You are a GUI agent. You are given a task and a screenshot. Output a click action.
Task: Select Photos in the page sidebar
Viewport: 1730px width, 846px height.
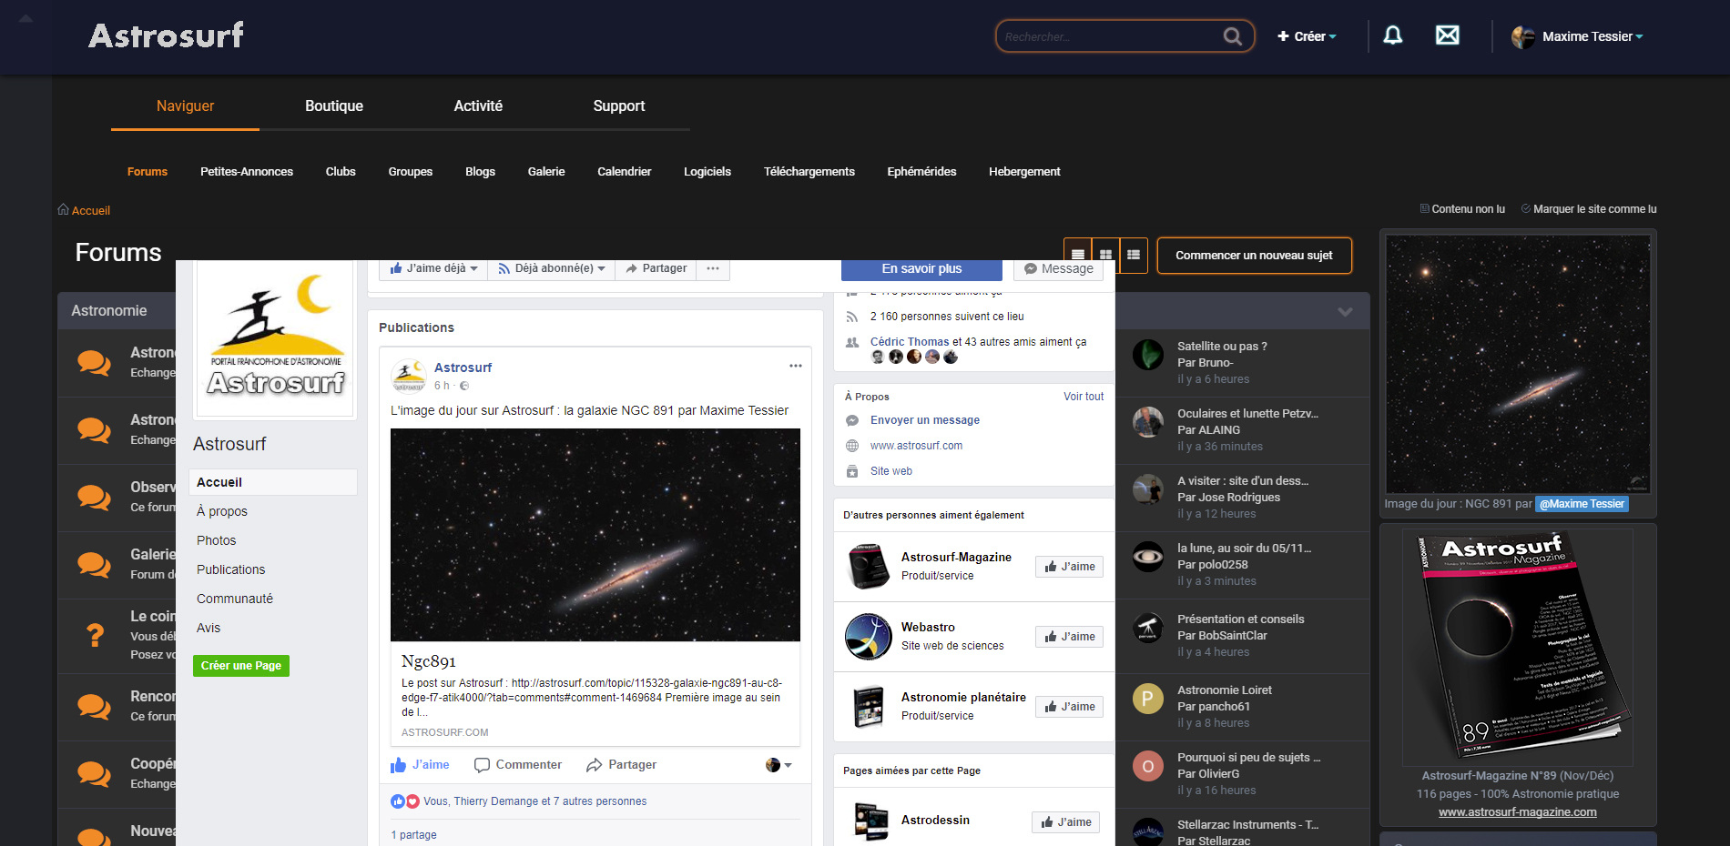[216, 540]
